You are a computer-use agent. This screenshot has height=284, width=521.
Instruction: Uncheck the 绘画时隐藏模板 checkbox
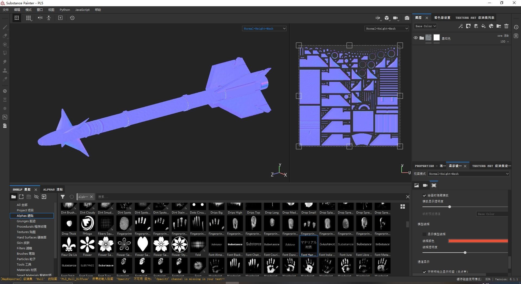[424, 195]
